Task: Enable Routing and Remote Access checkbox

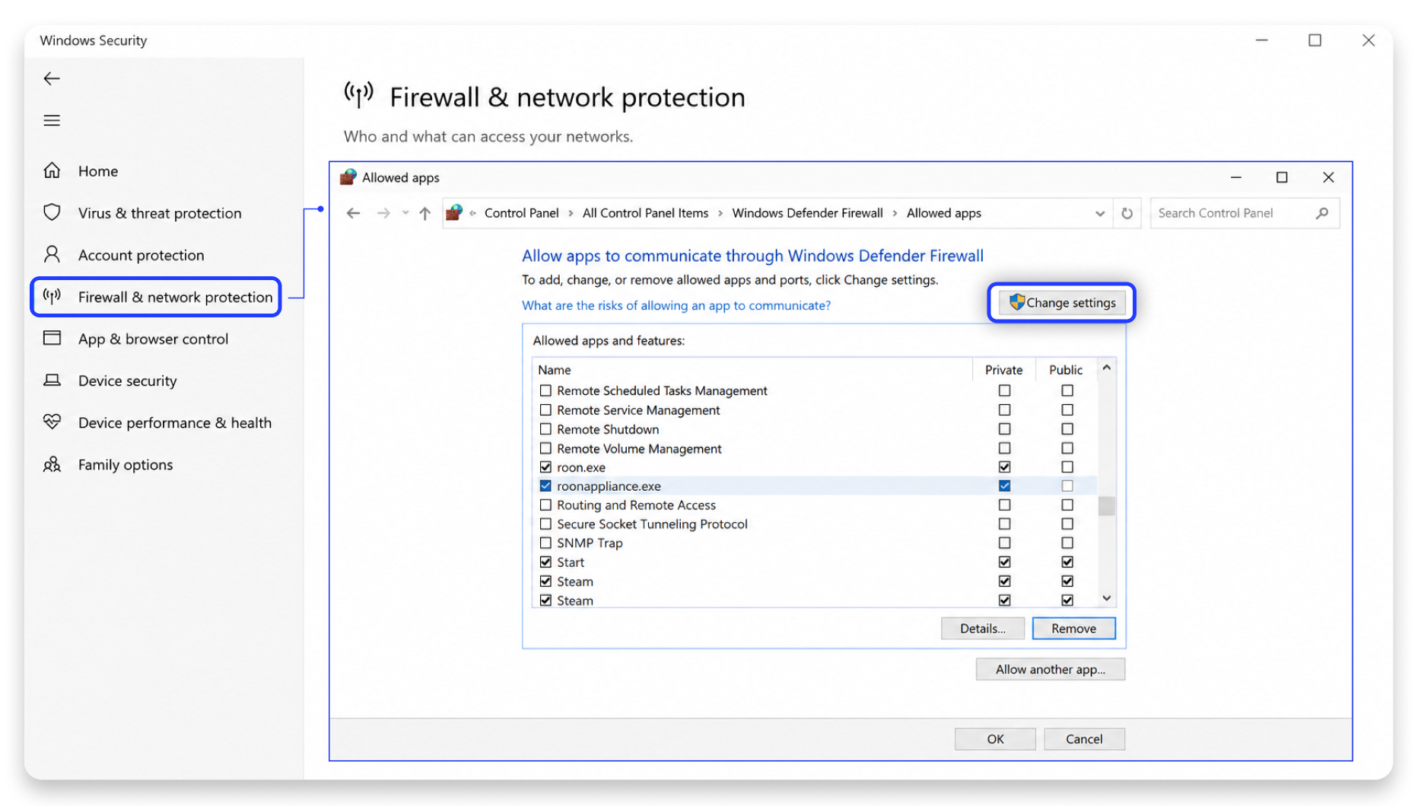Action: pos(545,505)
